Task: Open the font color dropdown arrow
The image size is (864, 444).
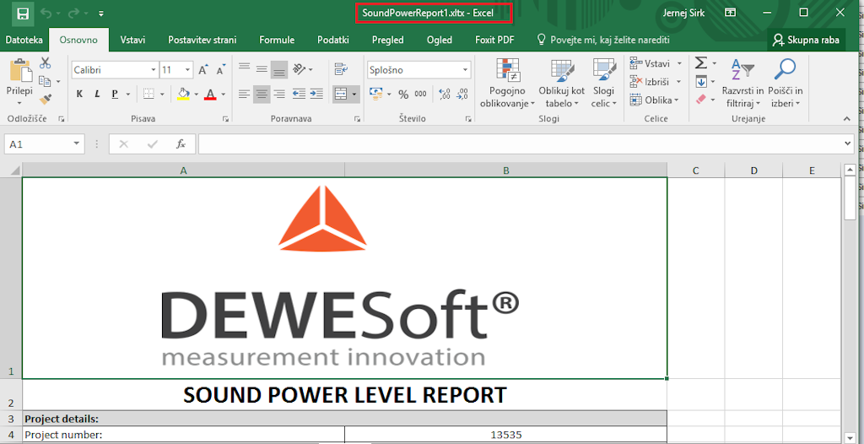Action: coord(223,95)
